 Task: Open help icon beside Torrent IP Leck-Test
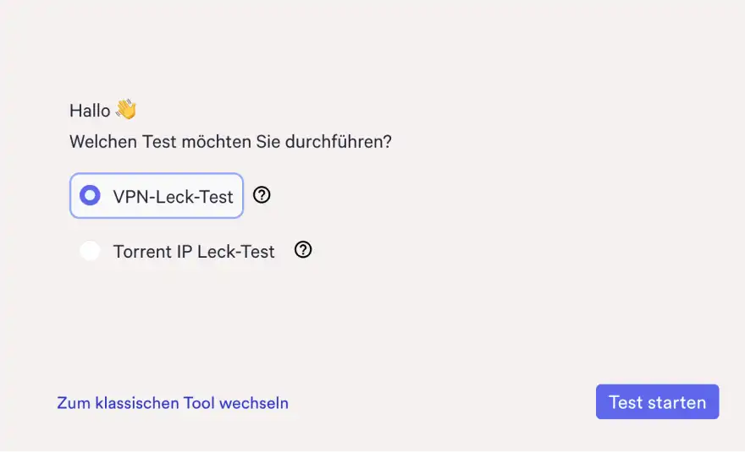tap(303, 250)
